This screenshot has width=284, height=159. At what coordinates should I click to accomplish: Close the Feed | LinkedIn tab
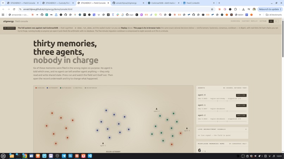click(214, 3)
